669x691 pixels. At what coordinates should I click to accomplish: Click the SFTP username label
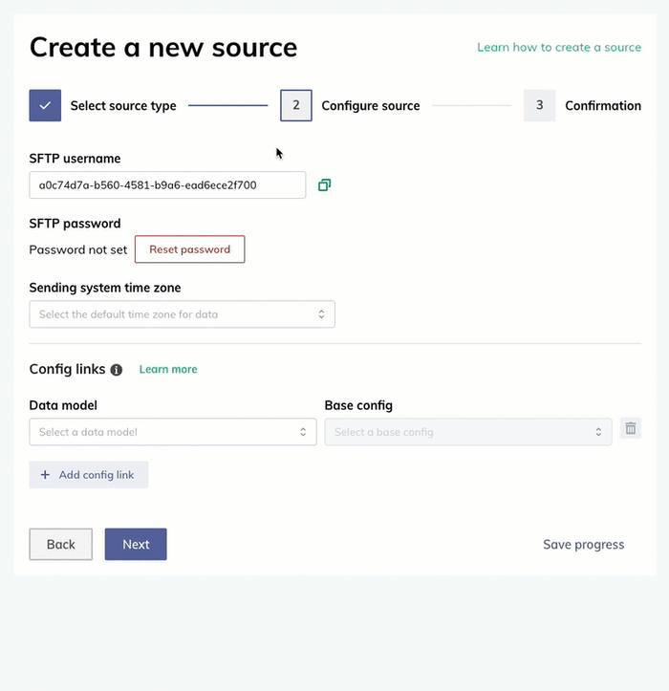75,159
